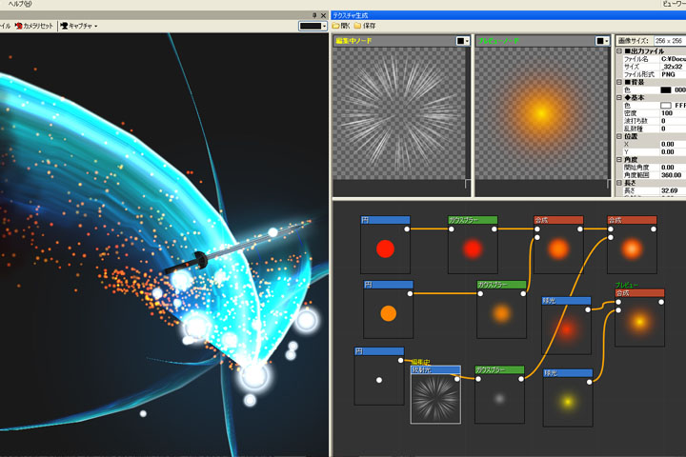Click the 長さ value 32.69
This screenshot has height=457, width=686.
click(x=673, y=190)
